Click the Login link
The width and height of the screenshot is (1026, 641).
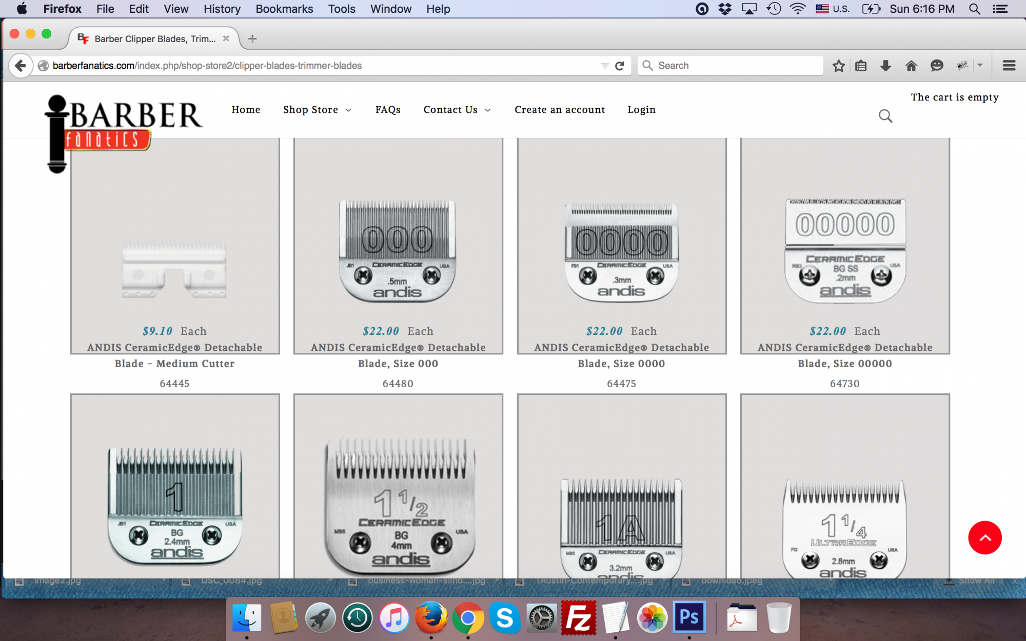point(641,110)
